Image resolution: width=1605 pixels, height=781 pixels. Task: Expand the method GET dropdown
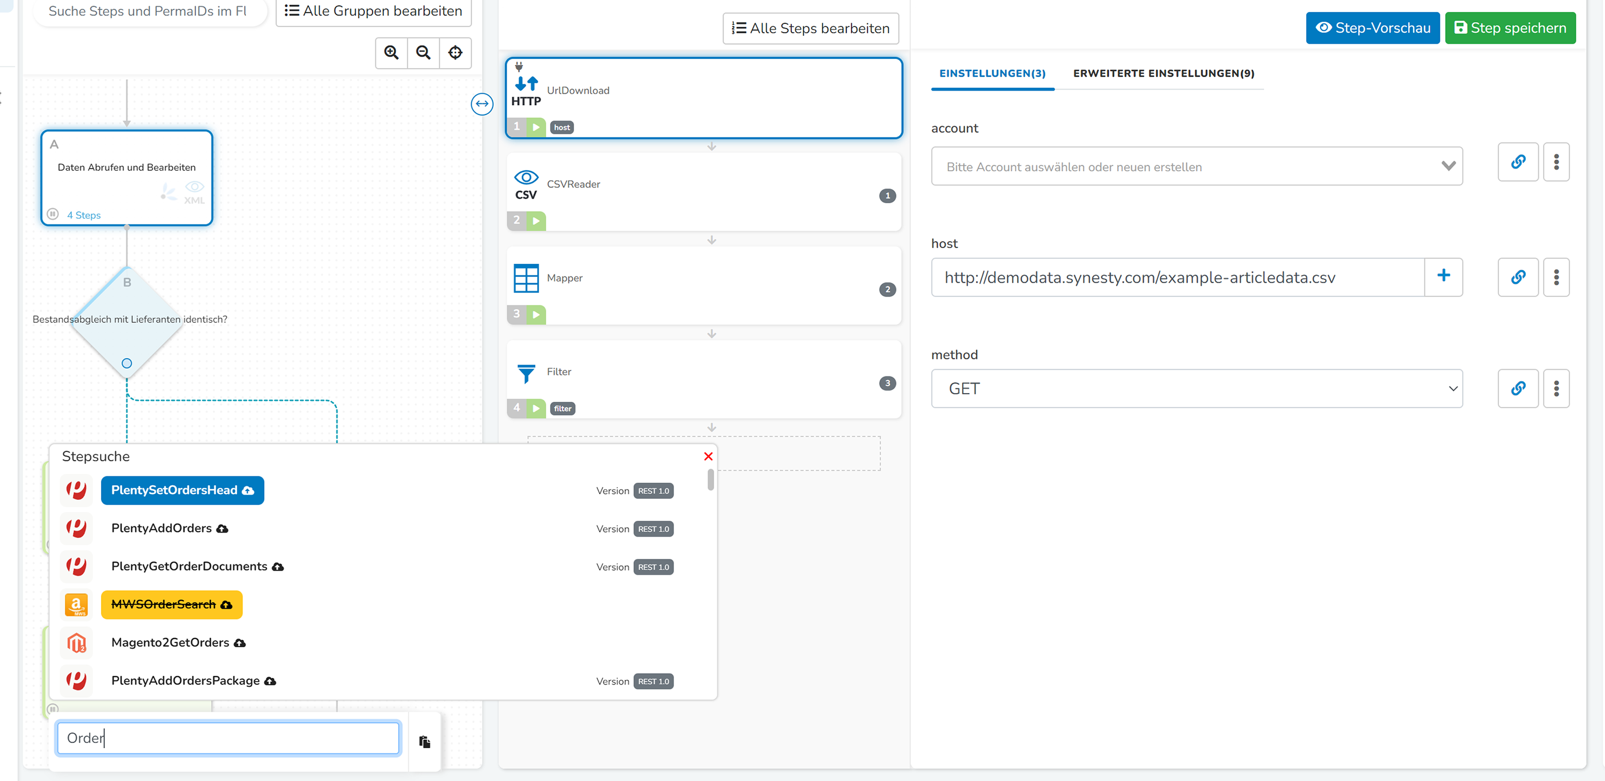point(1196,388)
